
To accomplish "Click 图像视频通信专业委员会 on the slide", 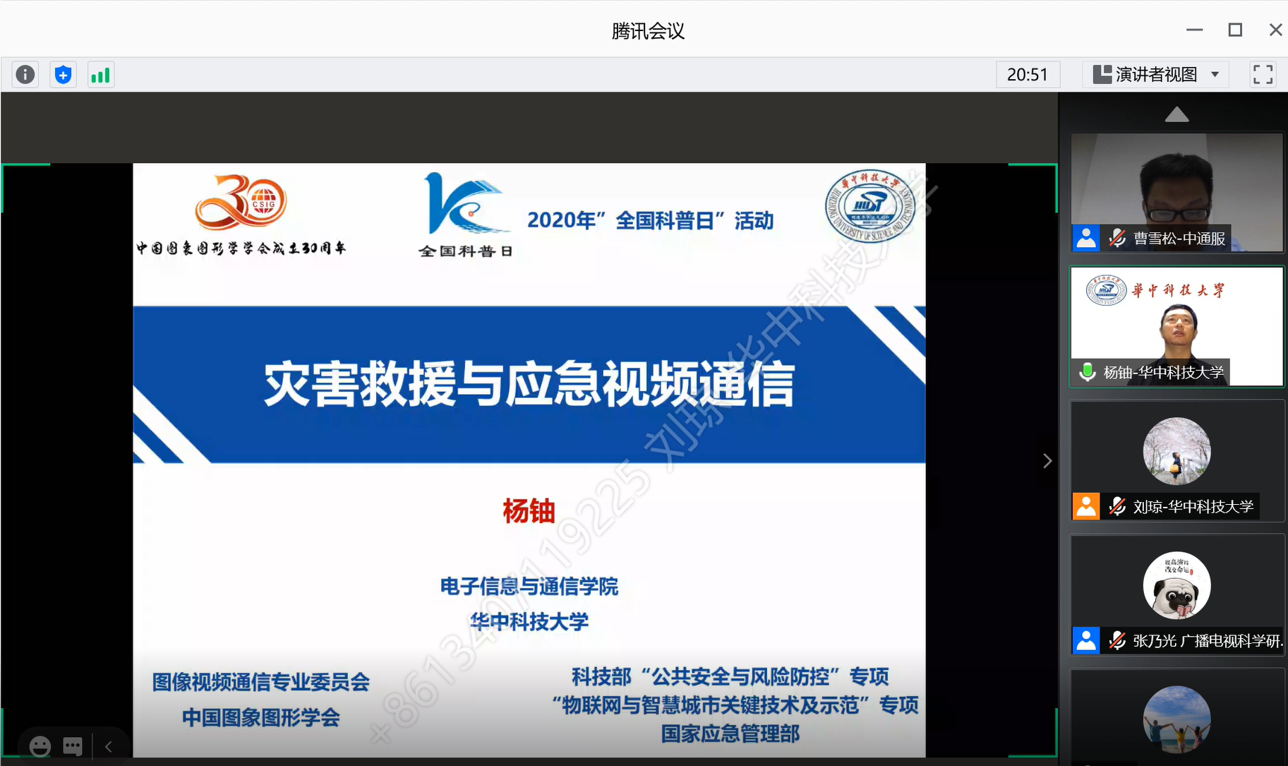I will tap(261, 681).
